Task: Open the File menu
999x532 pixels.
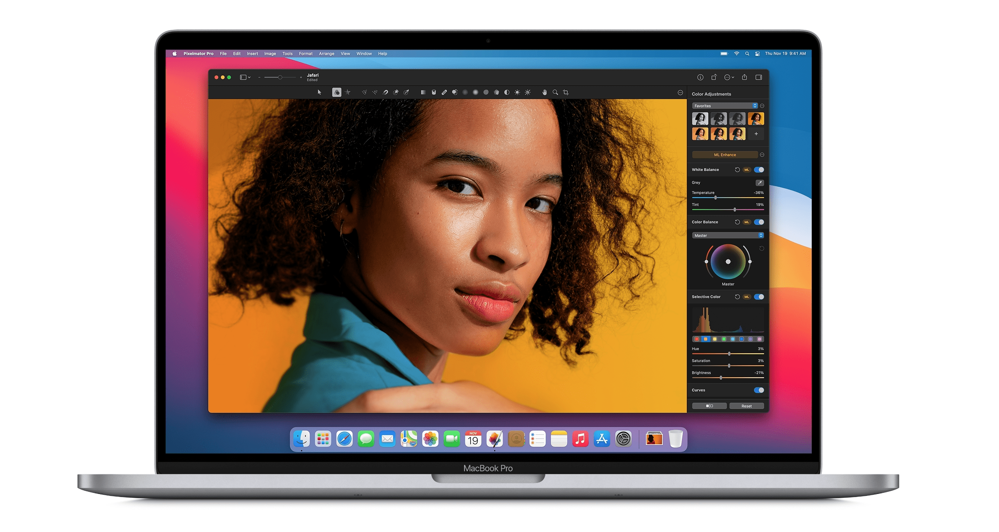Action: [223, 54]
